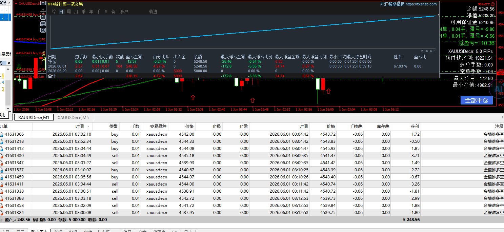The image size is (504, 232).
Task: Click the 盈亏比 column header in panel
Action: coord(420,57)
